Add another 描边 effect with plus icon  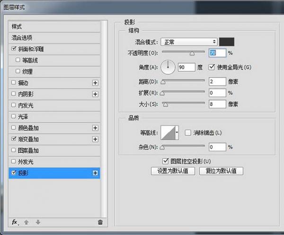point(95,83)
